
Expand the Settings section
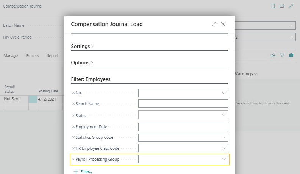[x=82, y=46]
